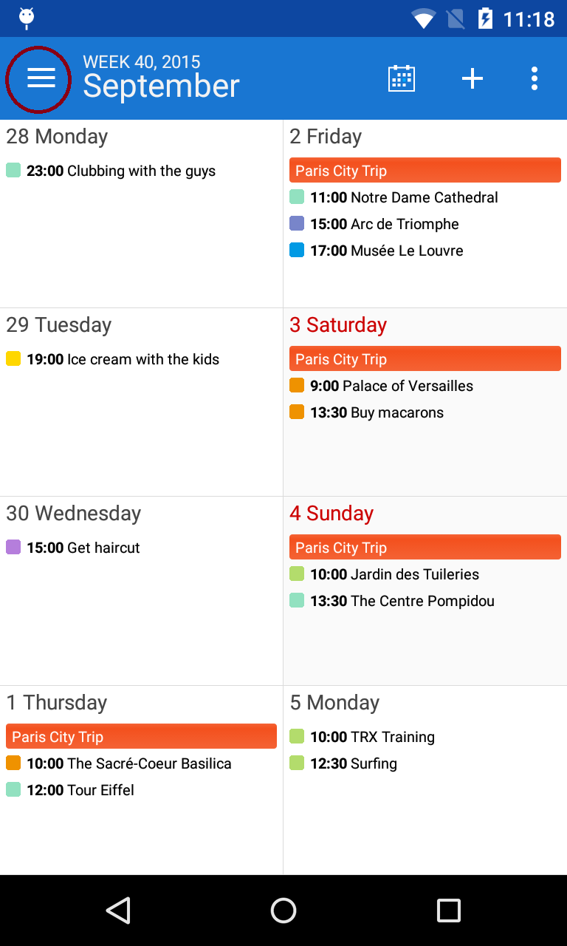
Task: Open the Clubbing with the guys event
Action: coord(121,171)
